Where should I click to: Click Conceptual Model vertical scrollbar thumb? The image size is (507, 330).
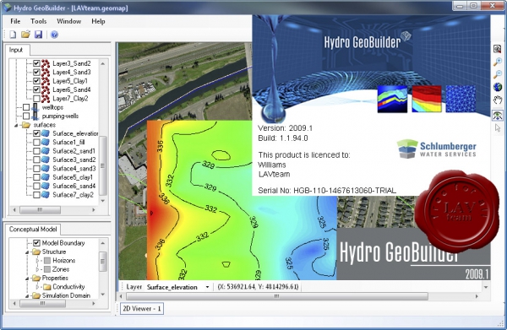(x=103, y=262)
